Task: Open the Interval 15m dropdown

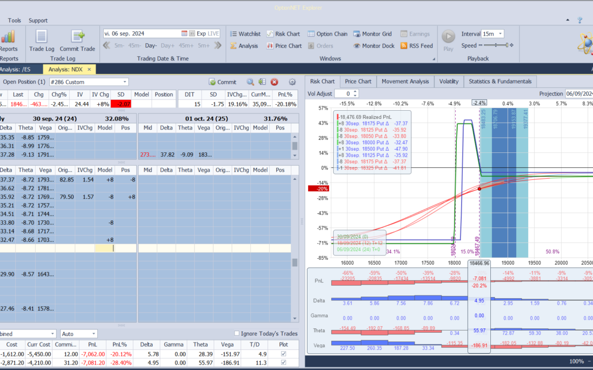Action: click(500, 34)
